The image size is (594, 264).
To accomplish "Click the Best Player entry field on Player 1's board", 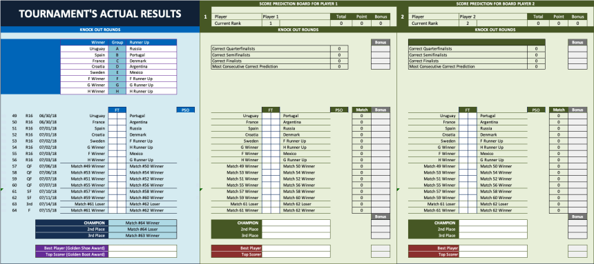I will click(x=296, y=248).
